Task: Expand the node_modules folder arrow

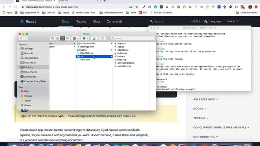Action: click(112, 43)
